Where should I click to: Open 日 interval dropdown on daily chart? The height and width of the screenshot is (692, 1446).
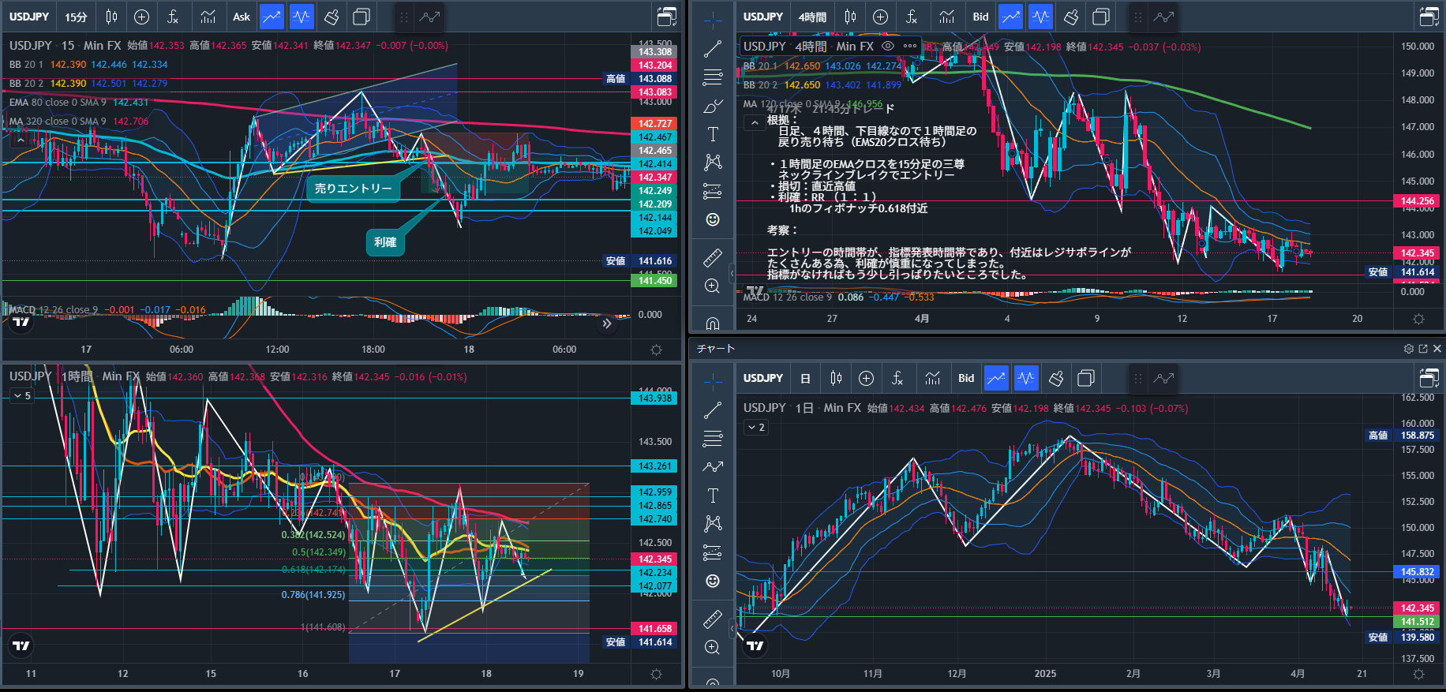tap(805, 378)
